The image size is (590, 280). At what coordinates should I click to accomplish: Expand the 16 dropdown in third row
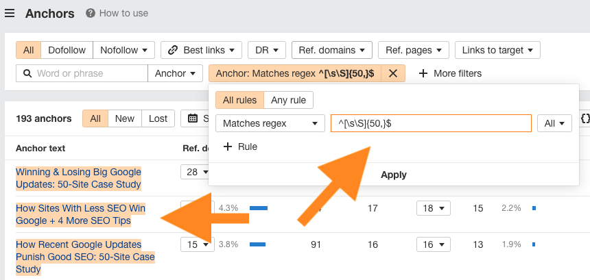434,244
